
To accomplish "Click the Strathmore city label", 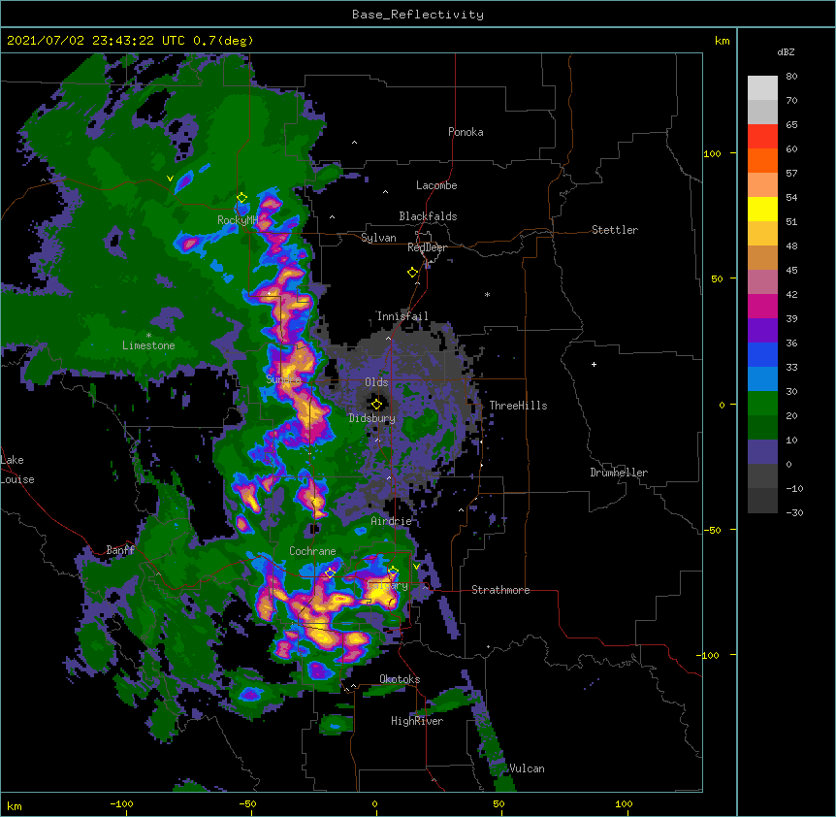I will [x=500, y=590].
